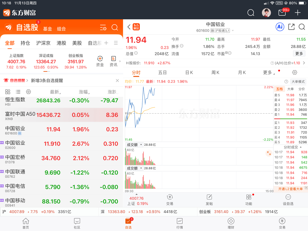
Task: Open the watchlist group menu icon
Action: 116,43
